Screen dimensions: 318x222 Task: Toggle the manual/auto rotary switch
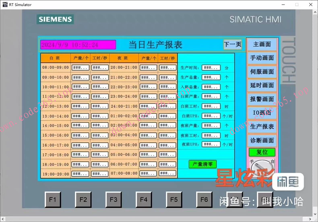pos(262,165)
